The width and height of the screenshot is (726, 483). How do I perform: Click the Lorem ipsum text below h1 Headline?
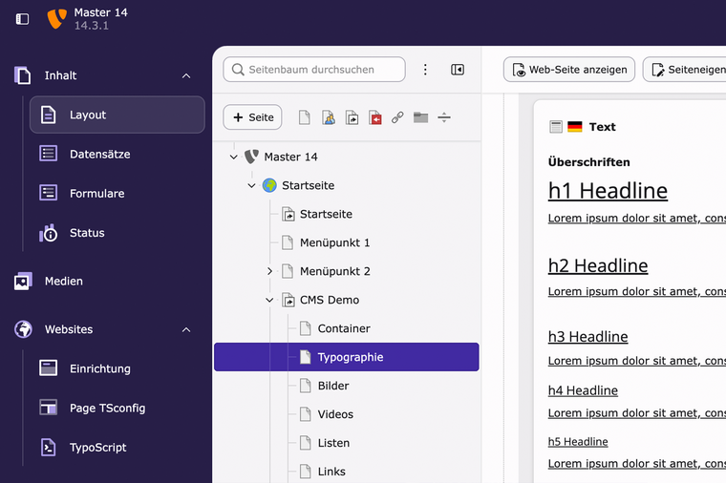point(637,219)
